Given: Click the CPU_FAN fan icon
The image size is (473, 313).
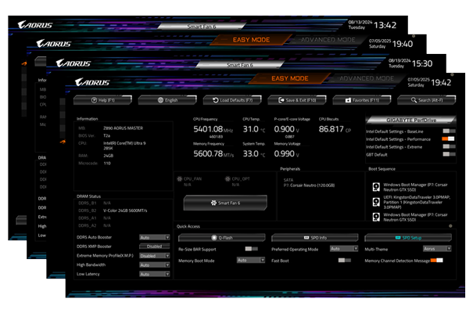Looking at the screenshot, I should 180,178.
